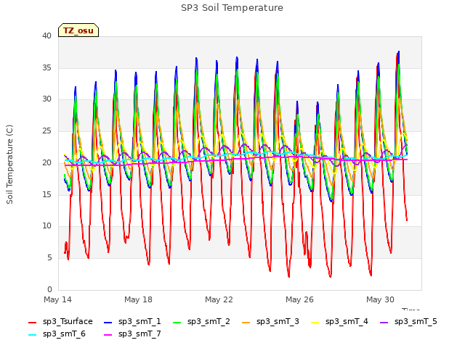This screenshot has height=348, width=465.
Task: Click the Soil Temperature (C) axis label
Action: click(9, 165)
